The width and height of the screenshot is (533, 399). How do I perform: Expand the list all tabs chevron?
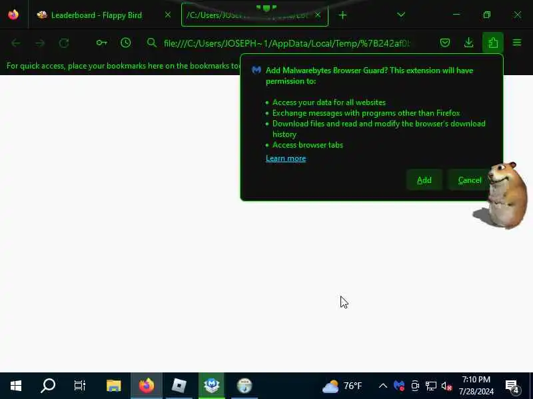[x=401, y=15]
